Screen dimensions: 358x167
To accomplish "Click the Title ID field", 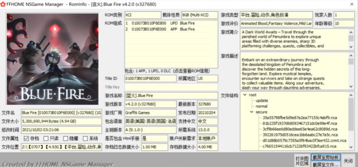I will (x=150, y=79).
